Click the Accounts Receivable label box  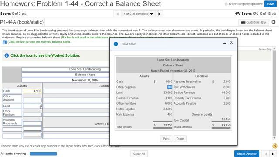point(12,122)
